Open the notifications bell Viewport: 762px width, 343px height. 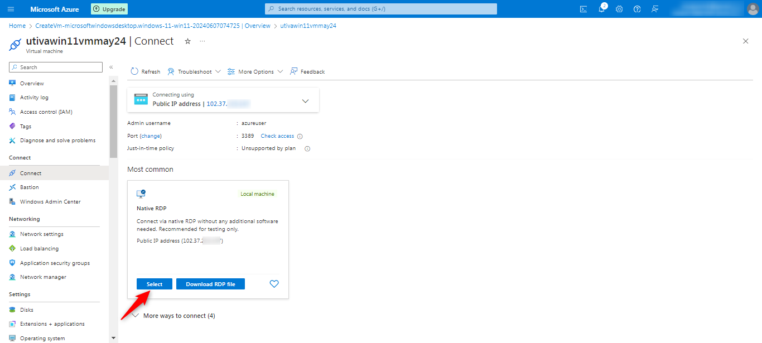point(601,9)
